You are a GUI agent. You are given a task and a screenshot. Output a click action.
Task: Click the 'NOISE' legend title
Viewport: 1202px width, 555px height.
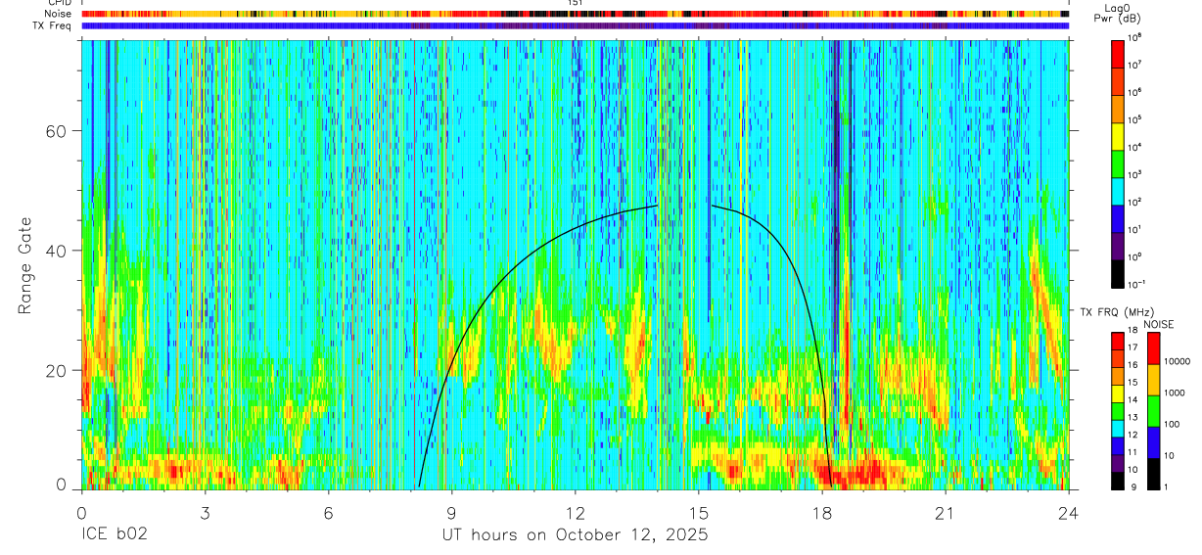pos(1161,325)
